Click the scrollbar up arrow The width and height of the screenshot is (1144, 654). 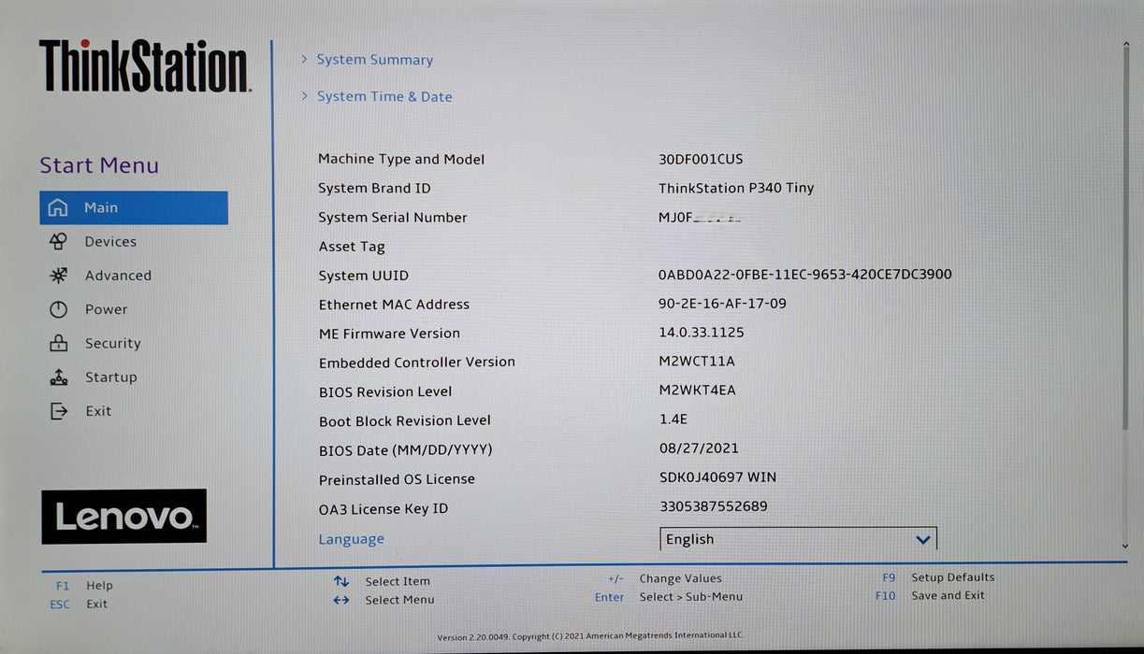[x=1125, y=44]
